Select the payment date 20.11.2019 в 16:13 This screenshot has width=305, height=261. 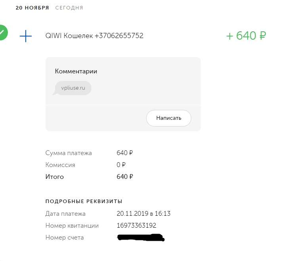coord(143,214)
